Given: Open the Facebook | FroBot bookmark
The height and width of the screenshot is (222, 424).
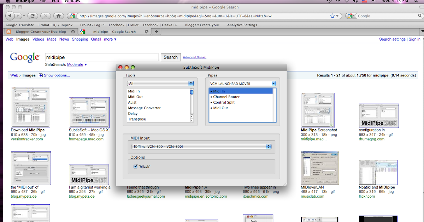Looking at the screenshot, I should tap(124, 25).
